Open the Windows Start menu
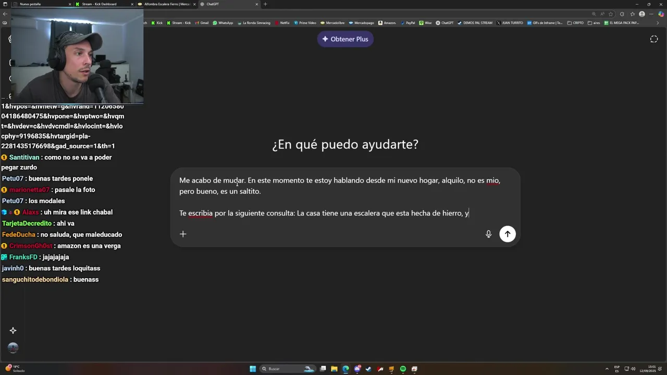 [x=253, y=369]
